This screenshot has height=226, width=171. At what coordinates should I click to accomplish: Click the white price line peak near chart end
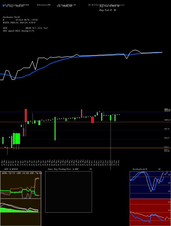point(135,50)
